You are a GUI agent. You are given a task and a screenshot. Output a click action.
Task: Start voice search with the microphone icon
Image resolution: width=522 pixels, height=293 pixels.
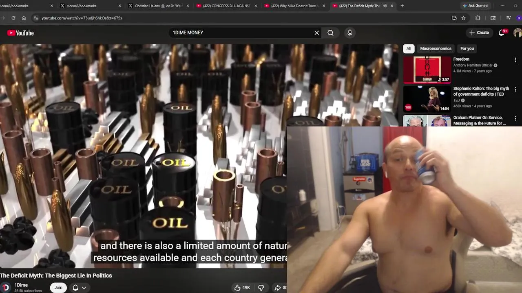pos(350,33)
